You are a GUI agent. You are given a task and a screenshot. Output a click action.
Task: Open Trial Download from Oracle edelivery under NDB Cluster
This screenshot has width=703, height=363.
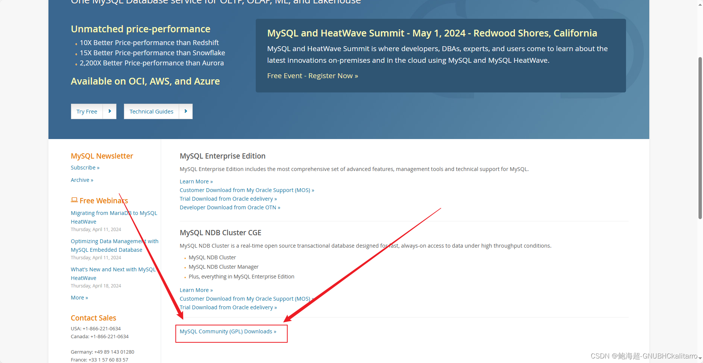click(x=228, y=307)
